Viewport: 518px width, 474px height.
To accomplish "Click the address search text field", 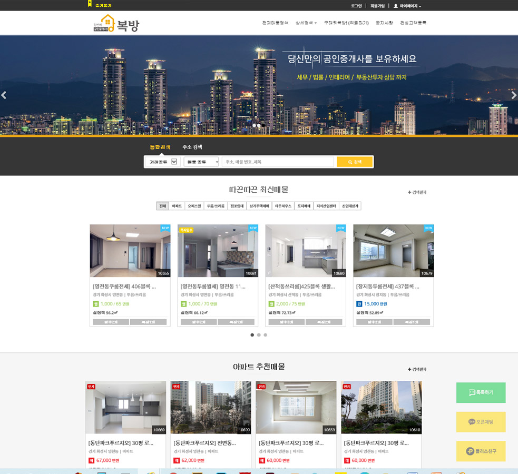I will click(278, 162).
